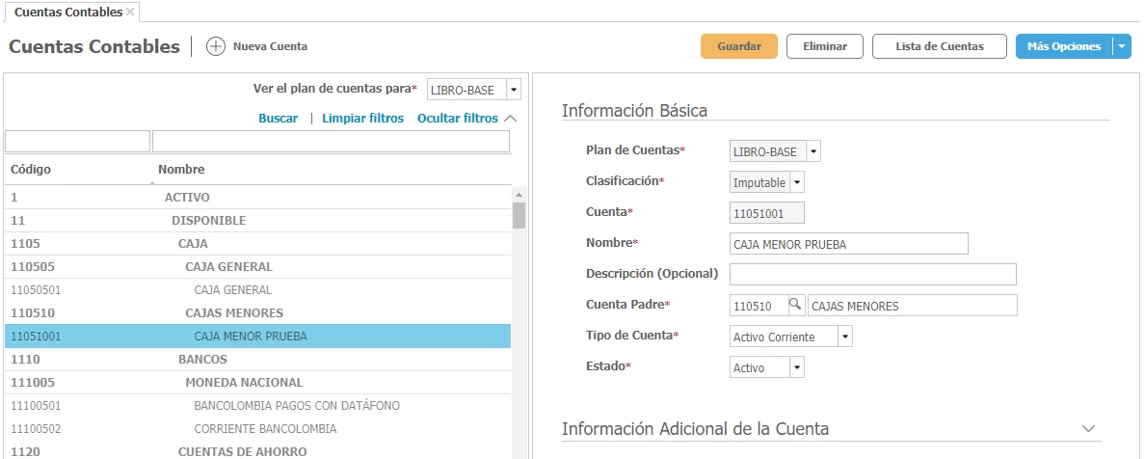1145x459 pixels.
Task: Collapse filters using the chevron up icon
Action: 511,118
